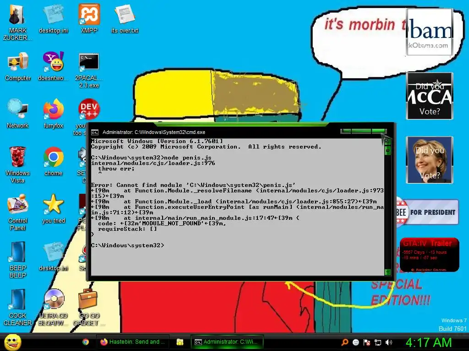The image size is (469, 351).
Task: Click the grey round smiley tray icon
Action: (355, 342)
